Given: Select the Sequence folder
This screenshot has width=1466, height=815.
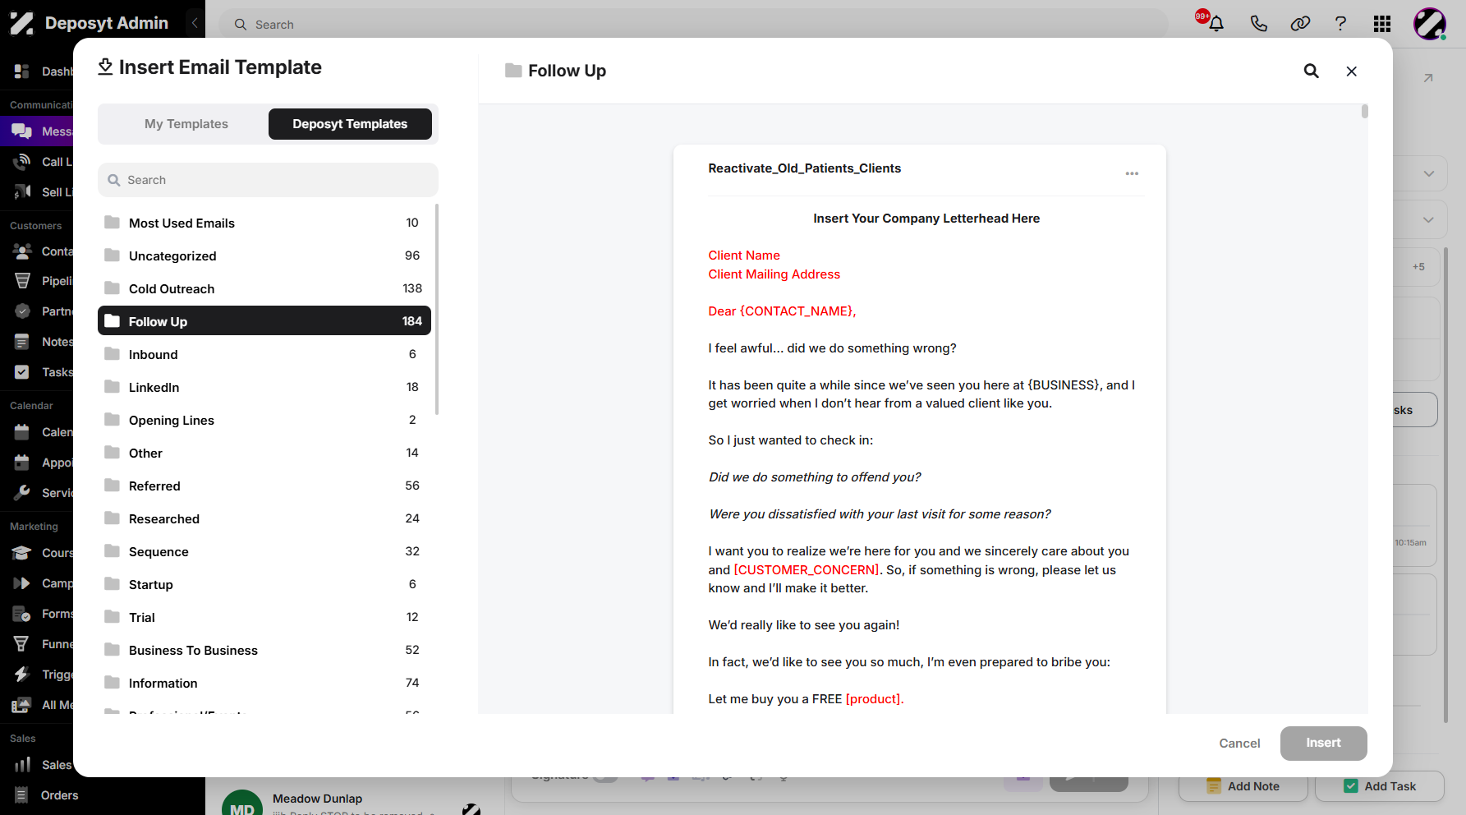Looking at the screenshot, I should pos(264,551).
